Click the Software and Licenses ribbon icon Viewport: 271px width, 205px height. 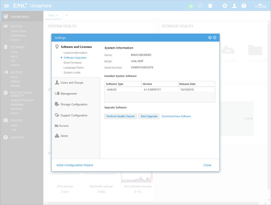[57, 47]
